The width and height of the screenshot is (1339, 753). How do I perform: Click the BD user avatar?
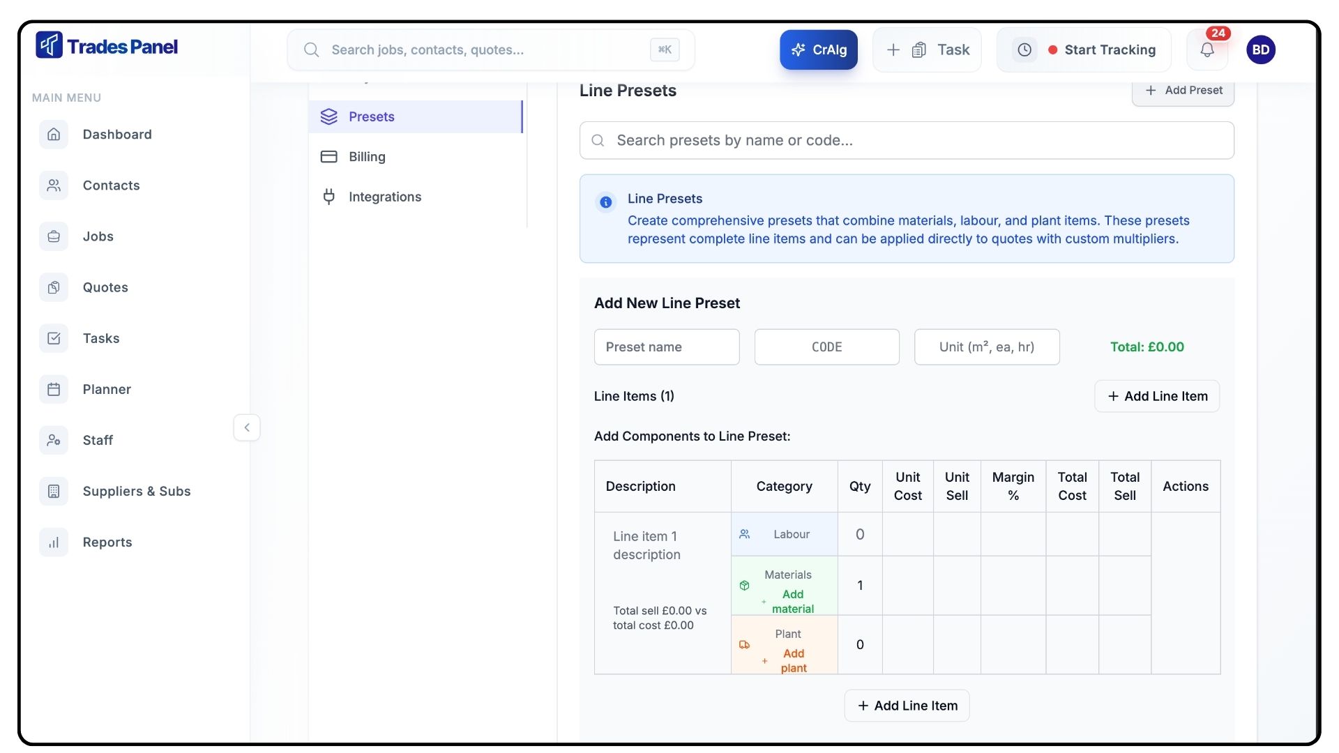(x=1260, y=50)
